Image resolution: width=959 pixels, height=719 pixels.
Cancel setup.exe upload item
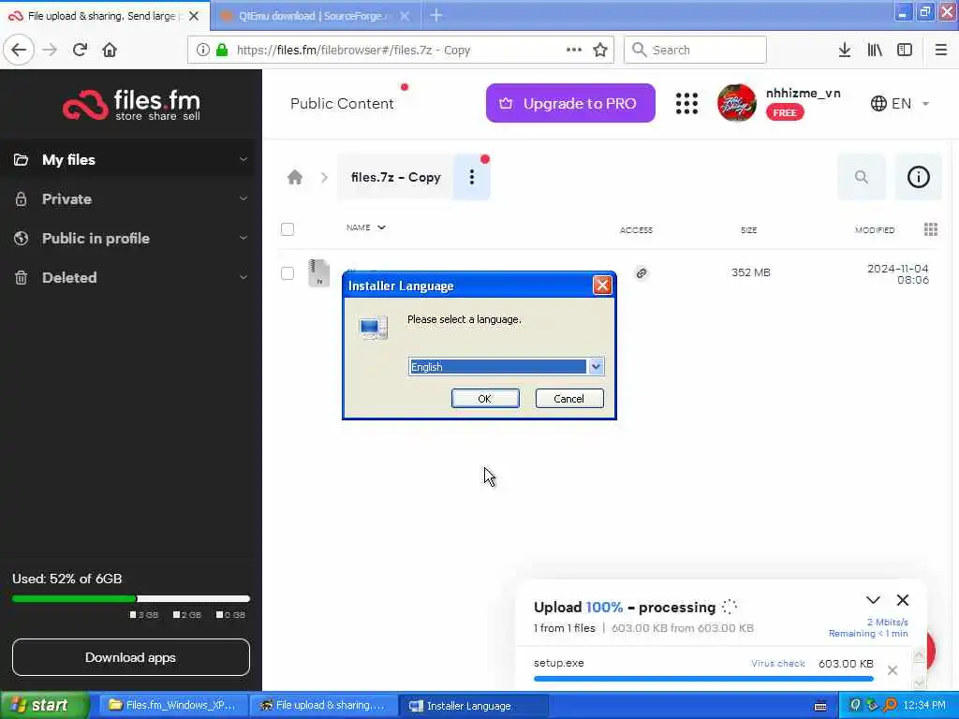[893, 670]
